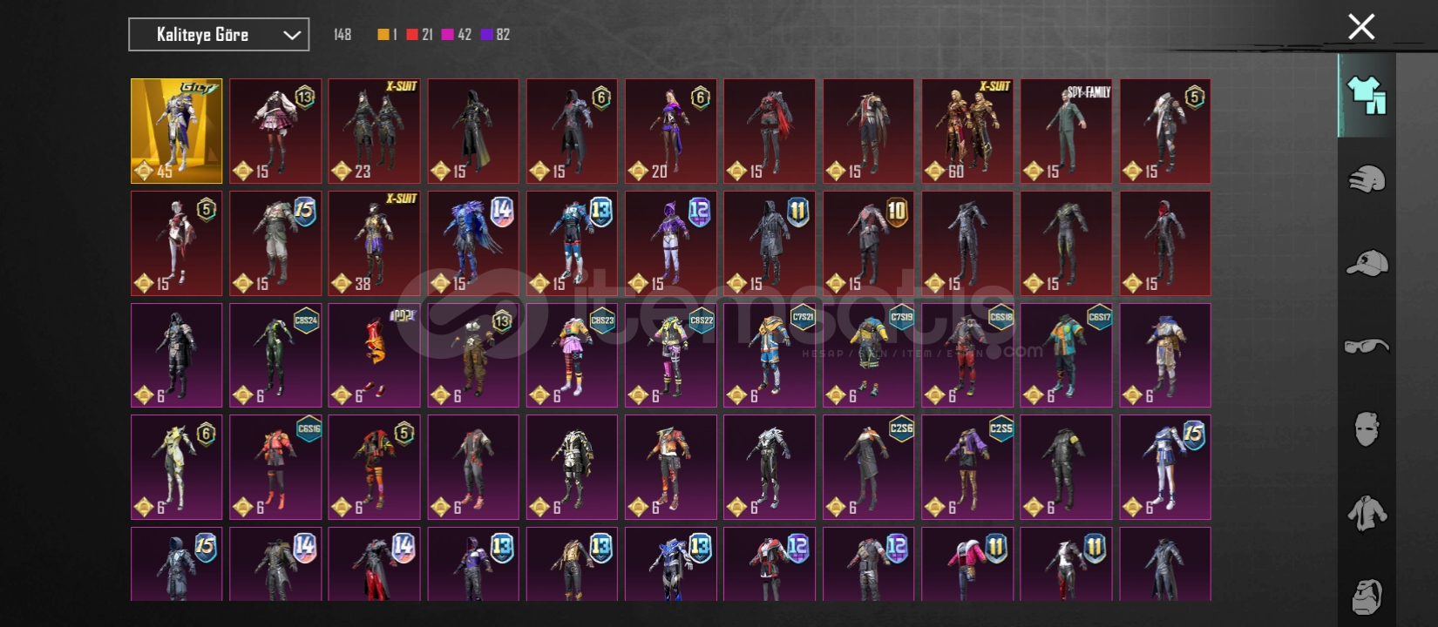Click the dropdown chevron arrow
This screenshot has width=1438, height=627.
tap(292, 35)
